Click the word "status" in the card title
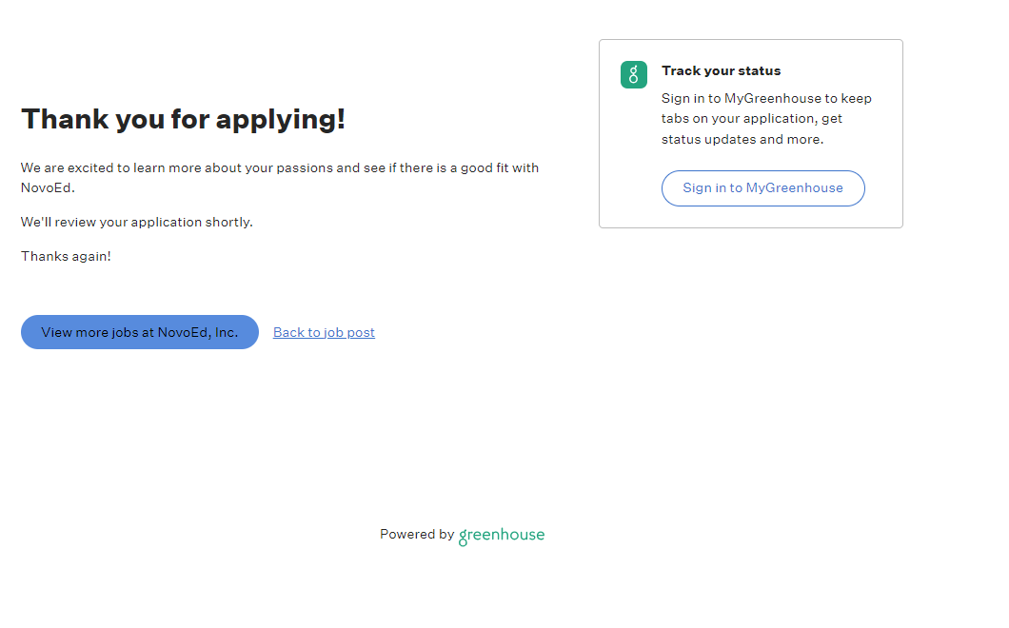The width and height of the screenshot is (1009, 628). point(758,70)
